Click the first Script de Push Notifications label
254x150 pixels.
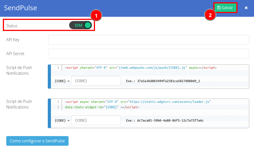(19, 70)
